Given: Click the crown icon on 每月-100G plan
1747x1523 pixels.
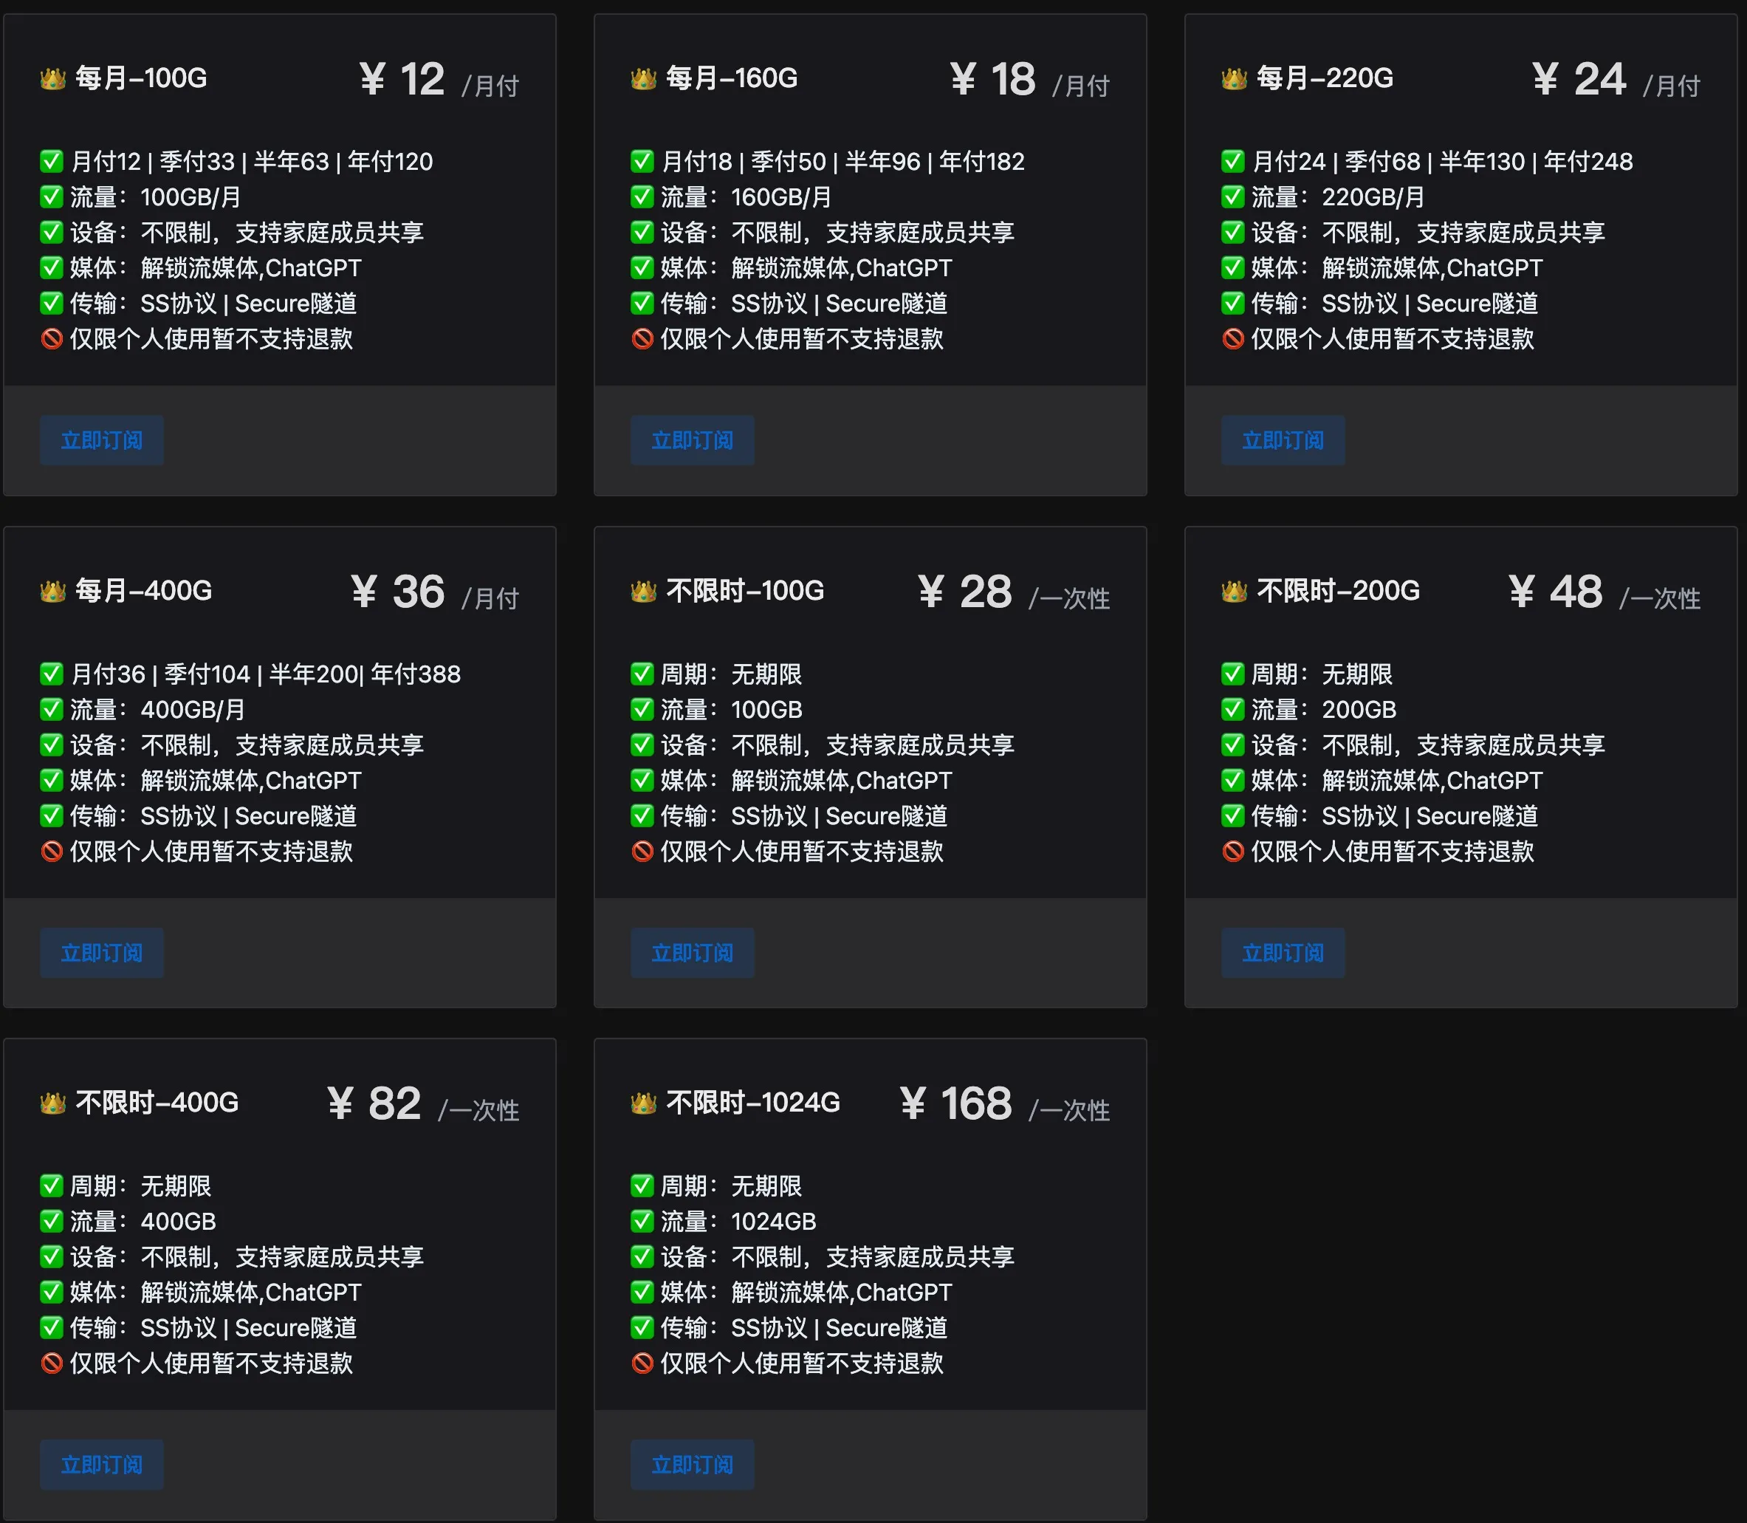Looking at the screenshot, I should 52,78.
